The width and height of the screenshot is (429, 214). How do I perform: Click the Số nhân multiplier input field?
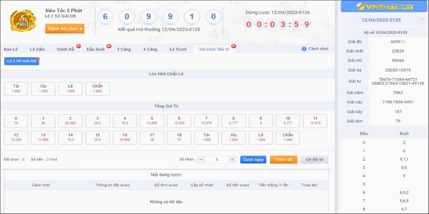[217, 159]
